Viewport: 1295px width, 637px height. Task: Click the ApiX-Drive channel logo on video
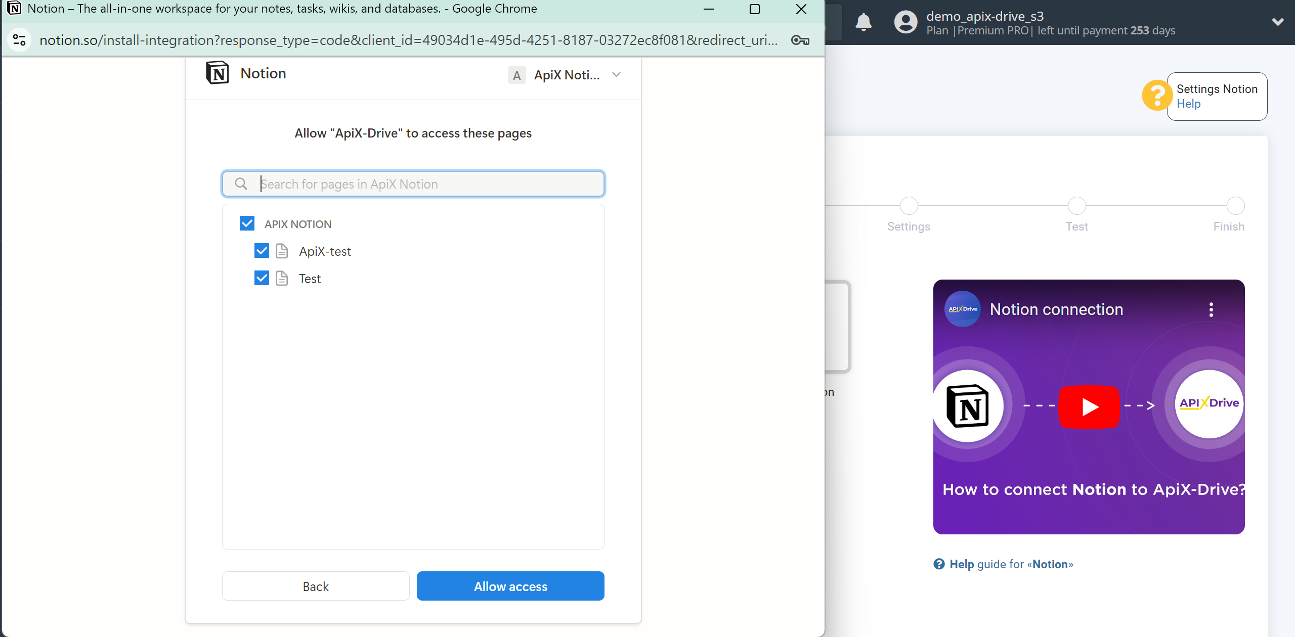tap(963, 309)
